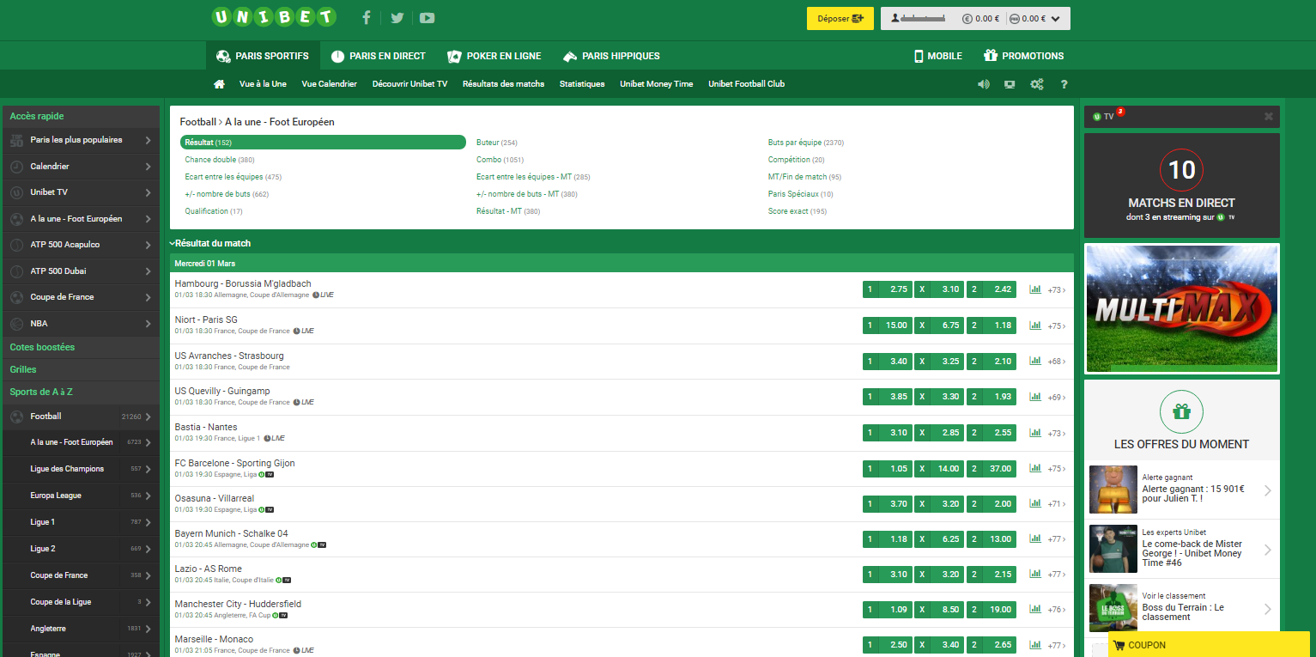Open Unibet Facebook page icon
Image resolution: width=1316 pixels, height=657 pixels.
pos(367,18)
